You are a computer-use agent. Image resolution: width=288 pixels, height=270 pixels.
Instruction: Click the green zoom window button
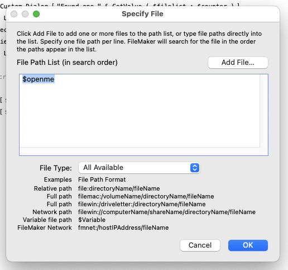(36, 14)
